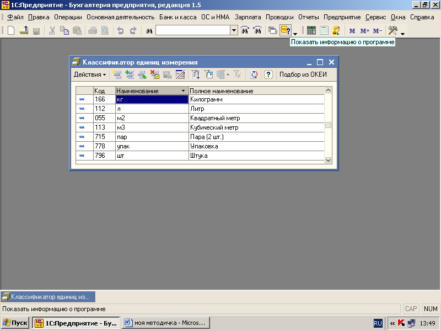Click the Add new item icon in classifier toolbar
Viewport: 441px width, 331px height.
pyautogui.click(x=117, y=74)
